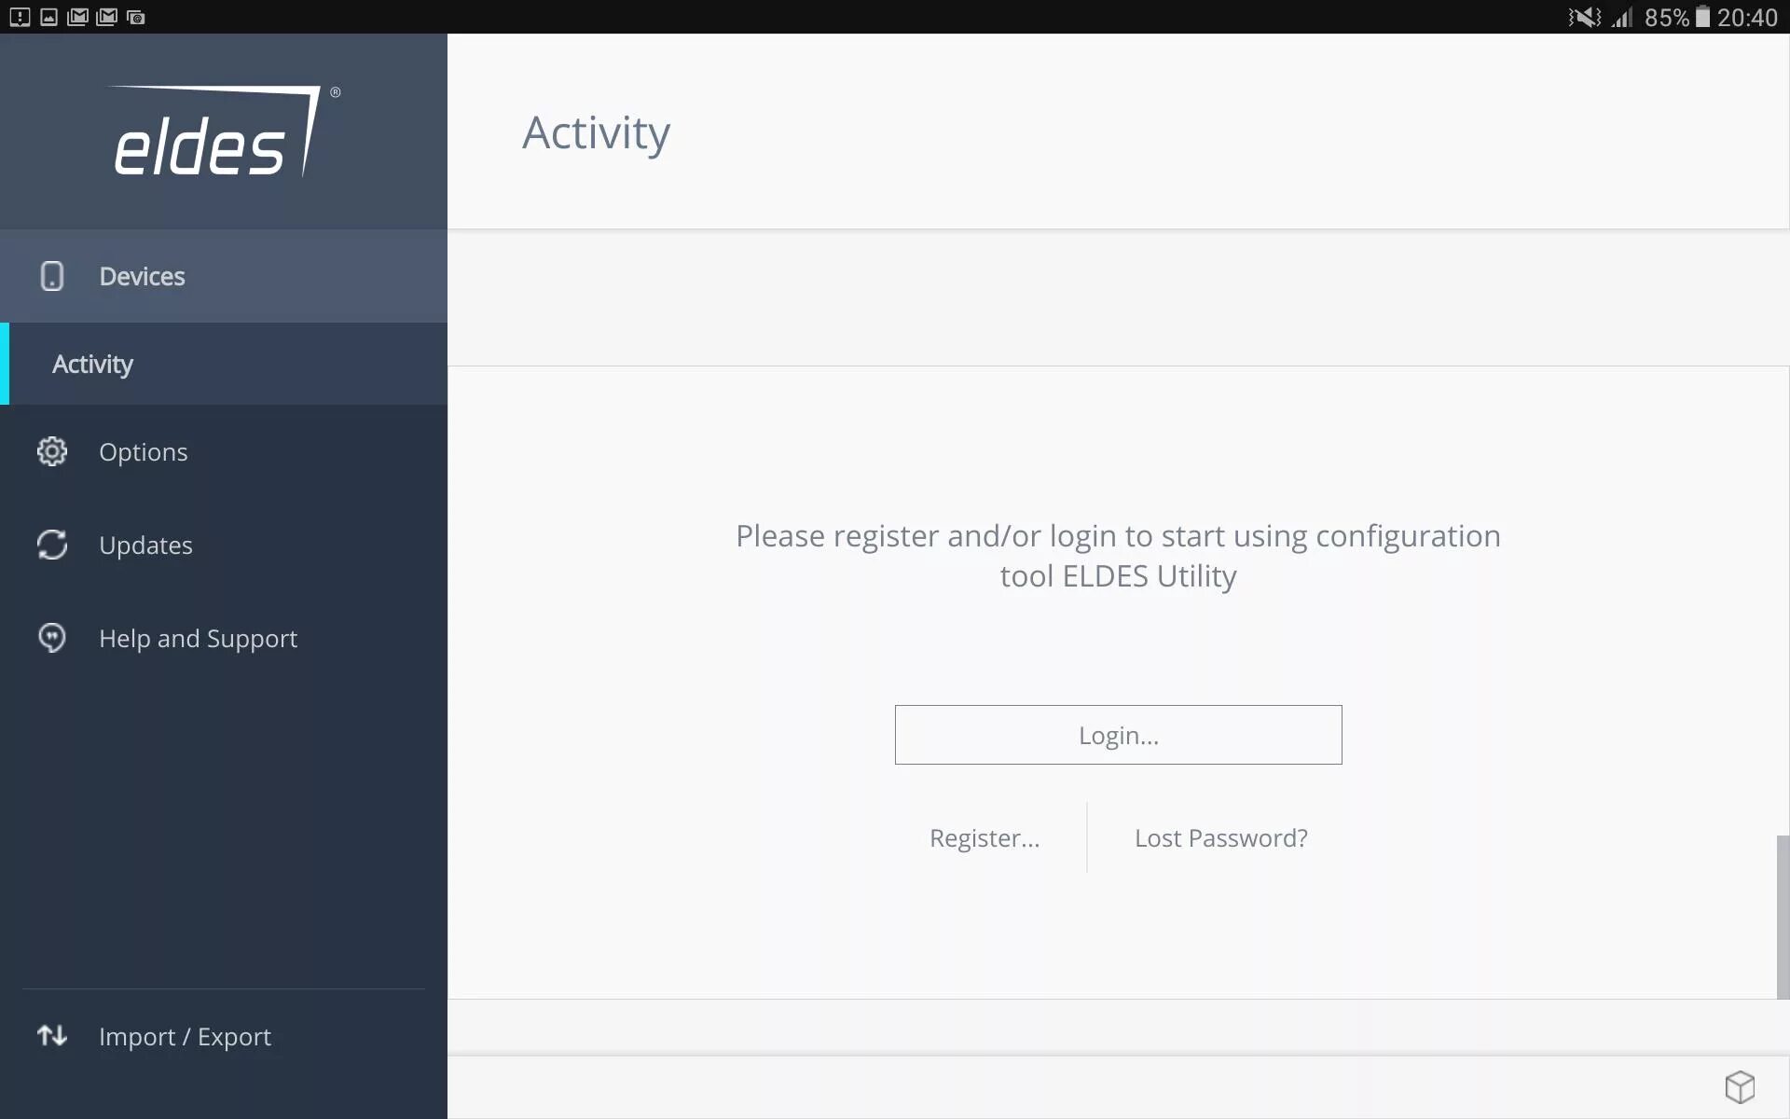This screenshot has width=1790, height=1119.
Task: Tap the vibrate/mute status bar icon
Action: pyautogui.click(x=1584, y=17)
